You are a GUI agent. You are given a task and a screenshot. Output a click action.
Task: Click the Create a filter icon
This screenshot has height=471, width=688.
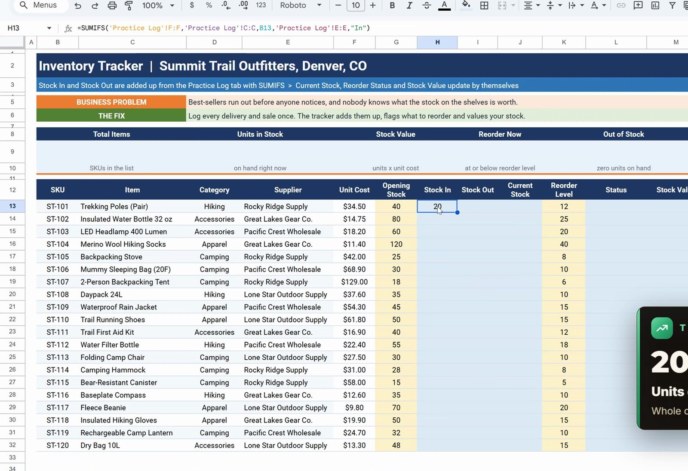pos(672,5)
